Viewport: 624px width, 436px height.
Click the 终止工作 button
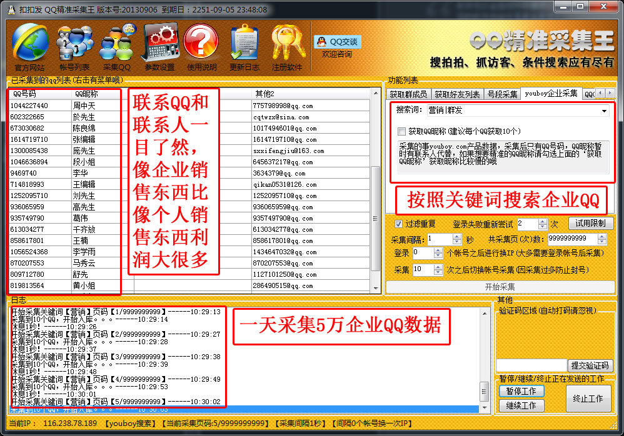click(x=588, y=399)
